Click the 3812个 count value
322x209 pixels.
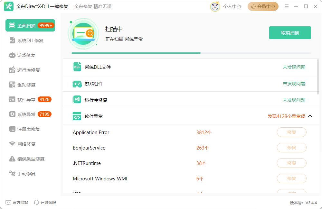click(x=204, y=132)
